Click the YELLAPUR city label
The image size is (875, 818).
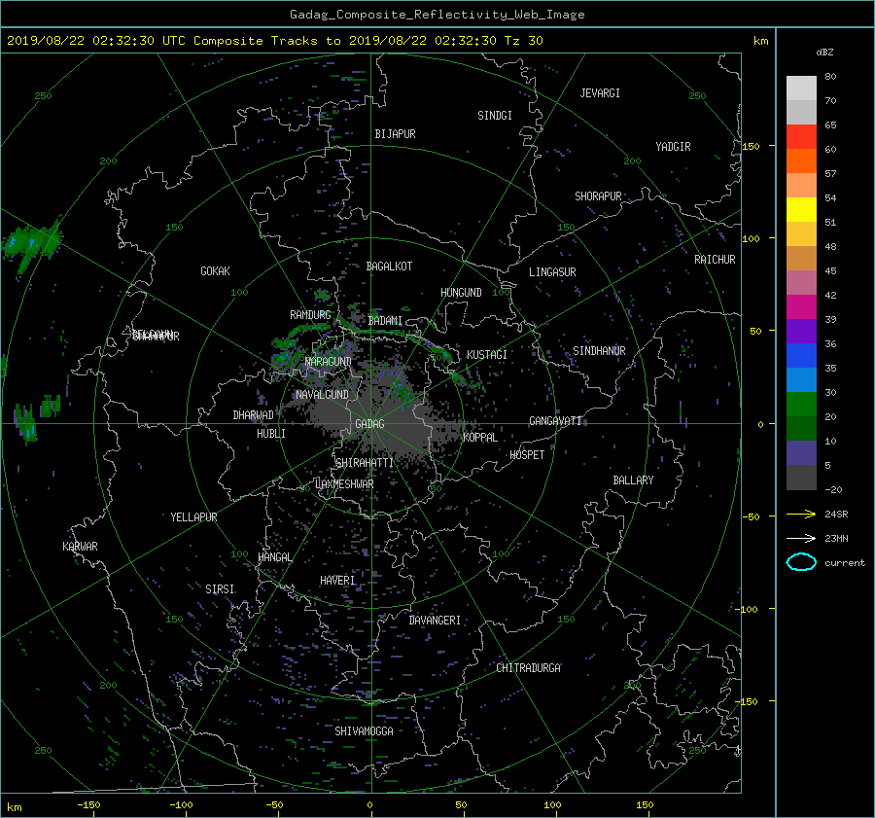193,517
